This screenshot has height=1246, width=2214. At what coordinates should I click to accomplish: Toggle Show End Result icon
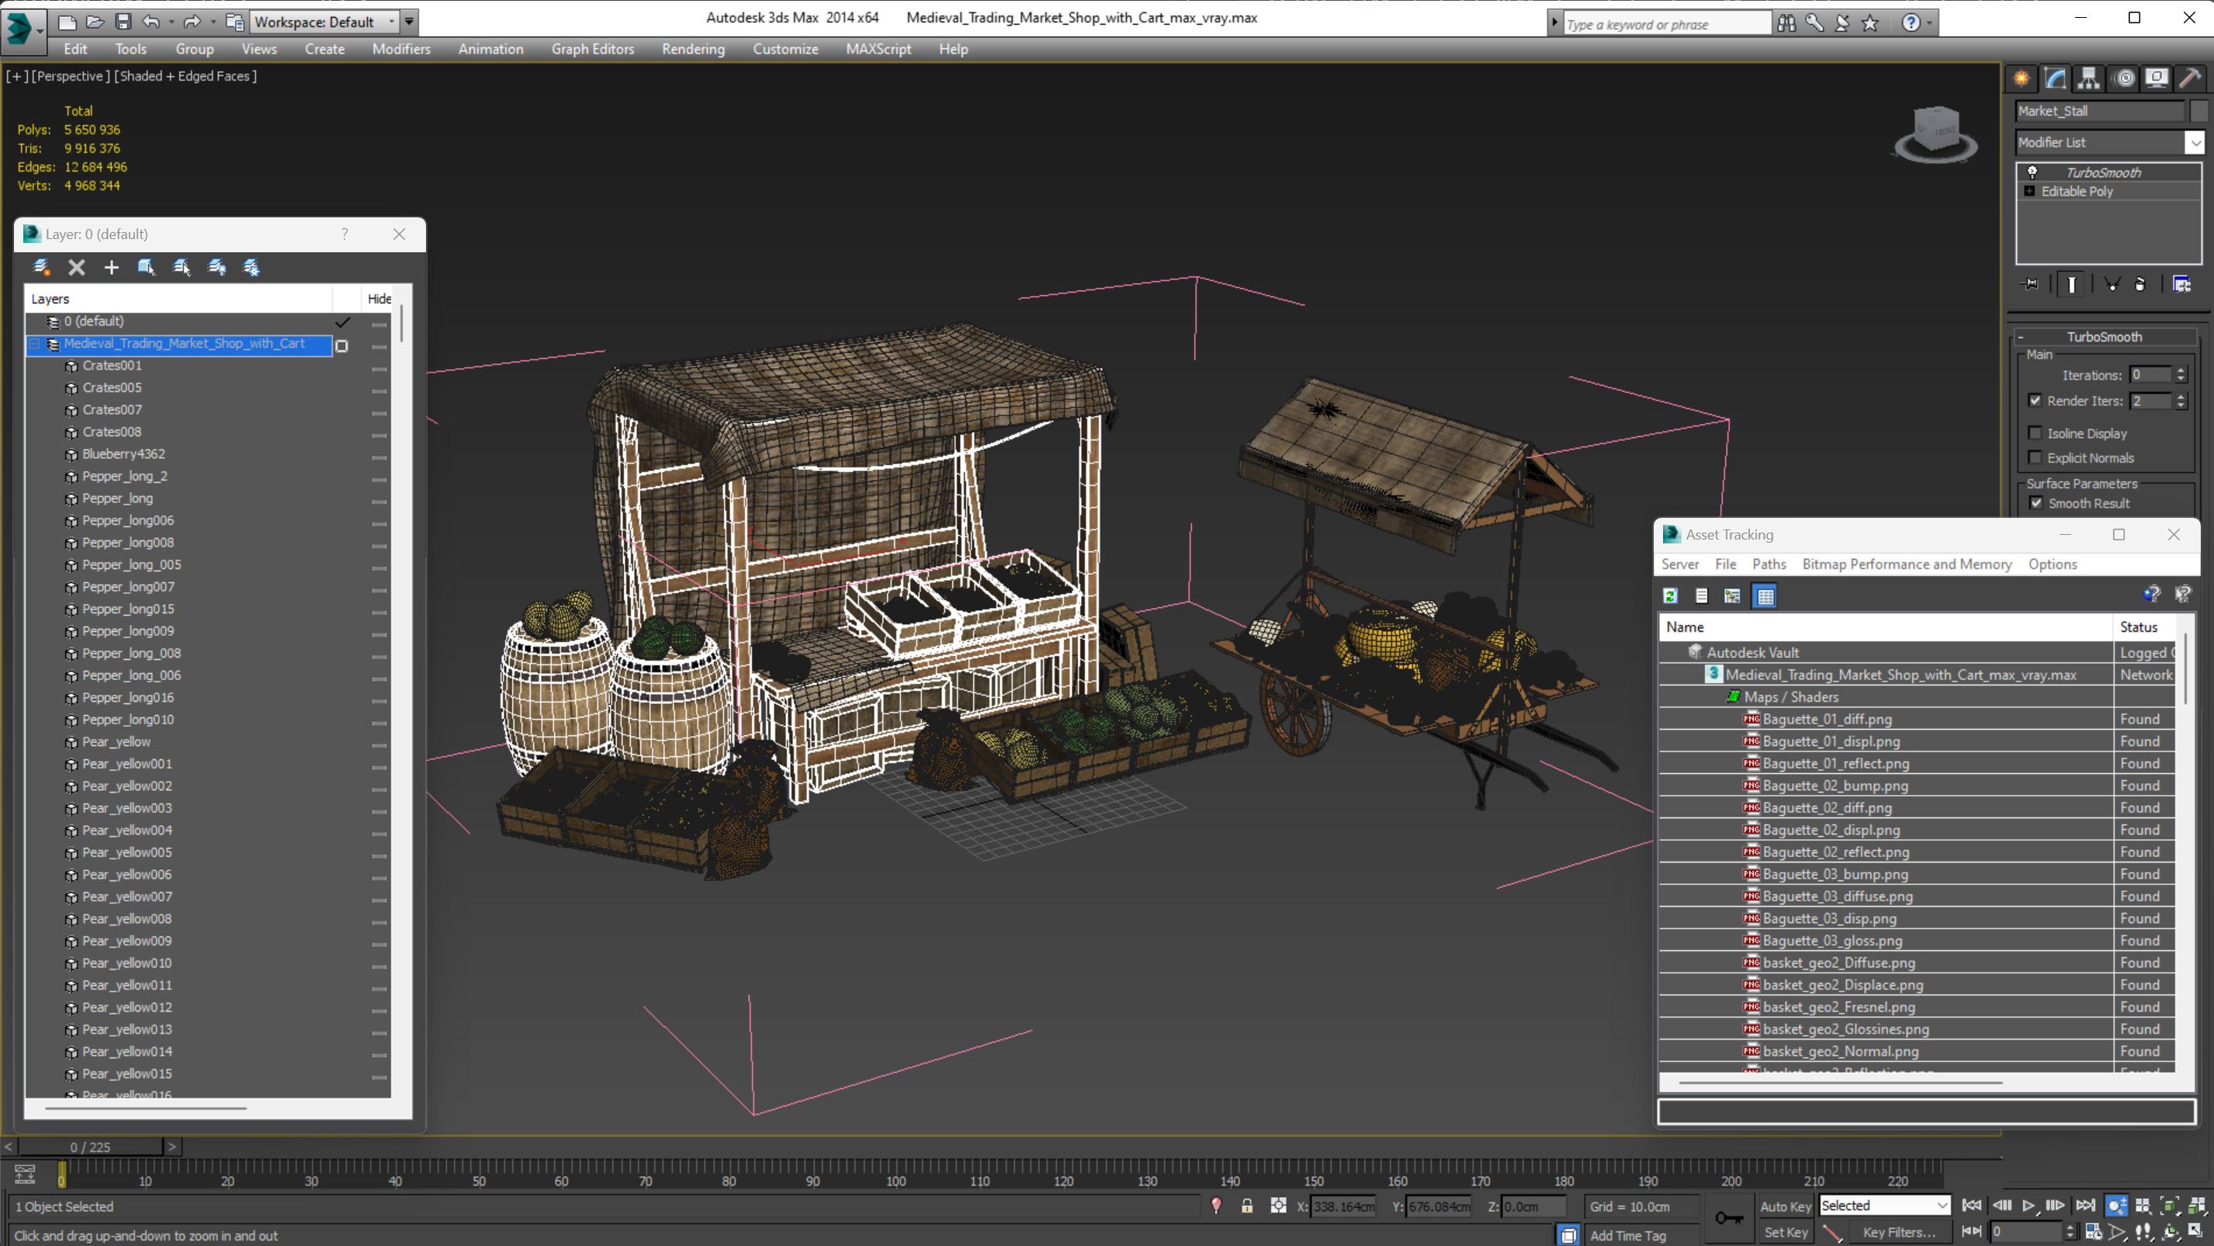[x=2071, y=284]
